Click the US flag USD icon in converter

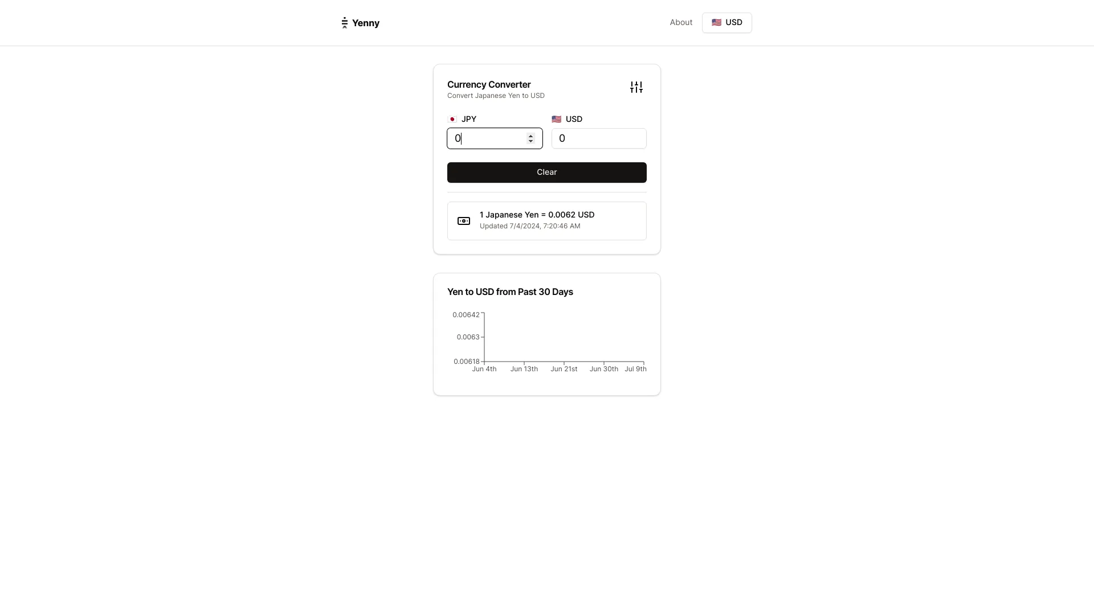click(x=557, y=118)
